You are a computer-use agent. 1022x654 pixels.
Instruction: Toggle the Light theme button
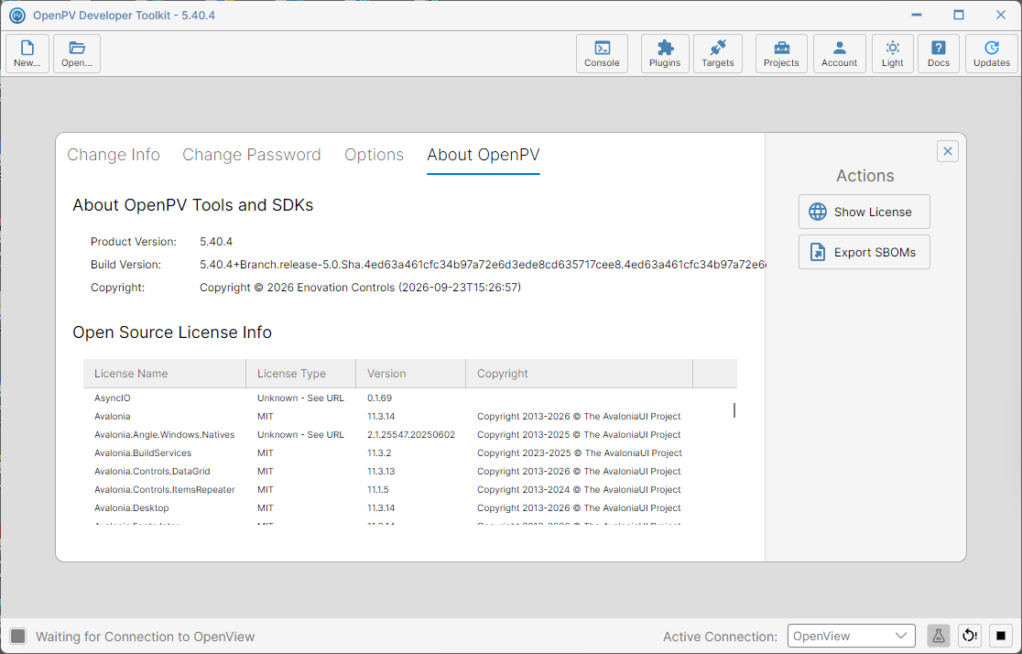pyautogui.click(x=892, y=53)
